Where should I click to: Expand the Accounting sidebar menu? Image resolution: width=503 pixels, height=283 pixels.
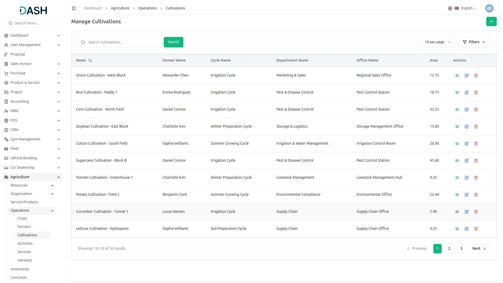tap(32, 102)
